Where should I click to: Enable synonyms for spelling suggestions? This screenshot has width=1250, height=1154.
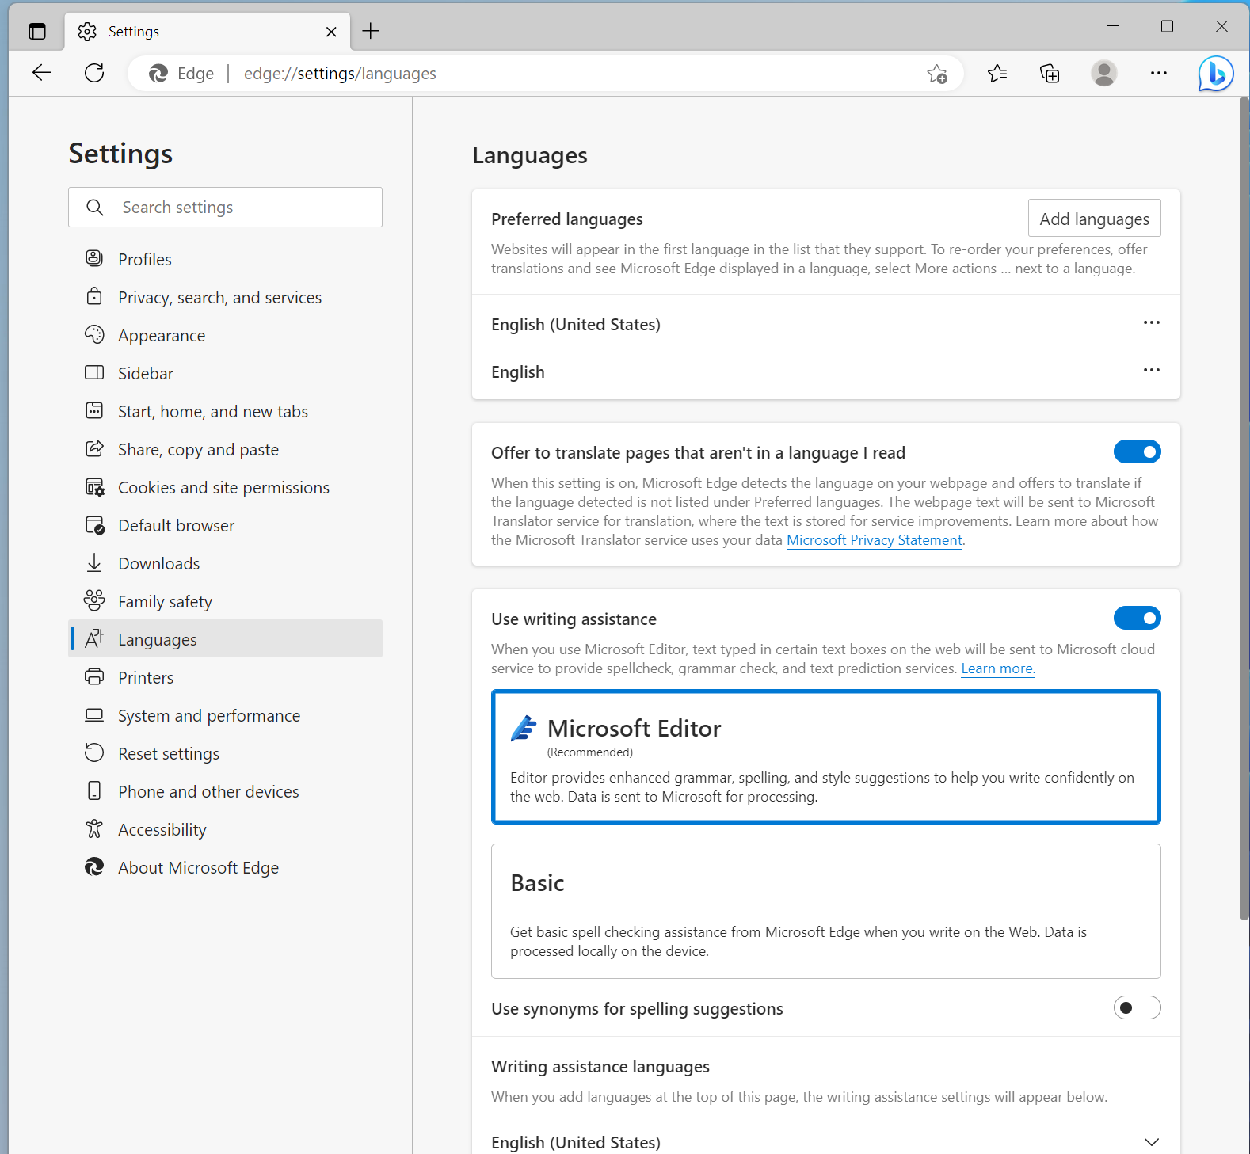click(x=1138, y=1007)
